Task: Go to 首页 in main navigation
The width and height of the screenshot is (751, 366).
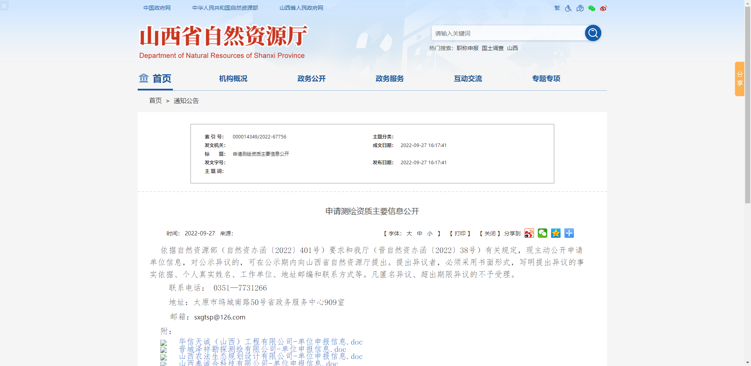Action: pyautogui.click(x=155, y=79)
